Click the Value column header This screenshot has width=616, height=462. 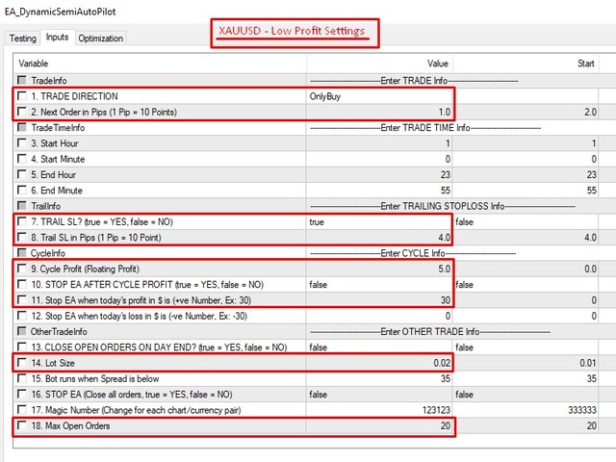(x=379, y=64)
